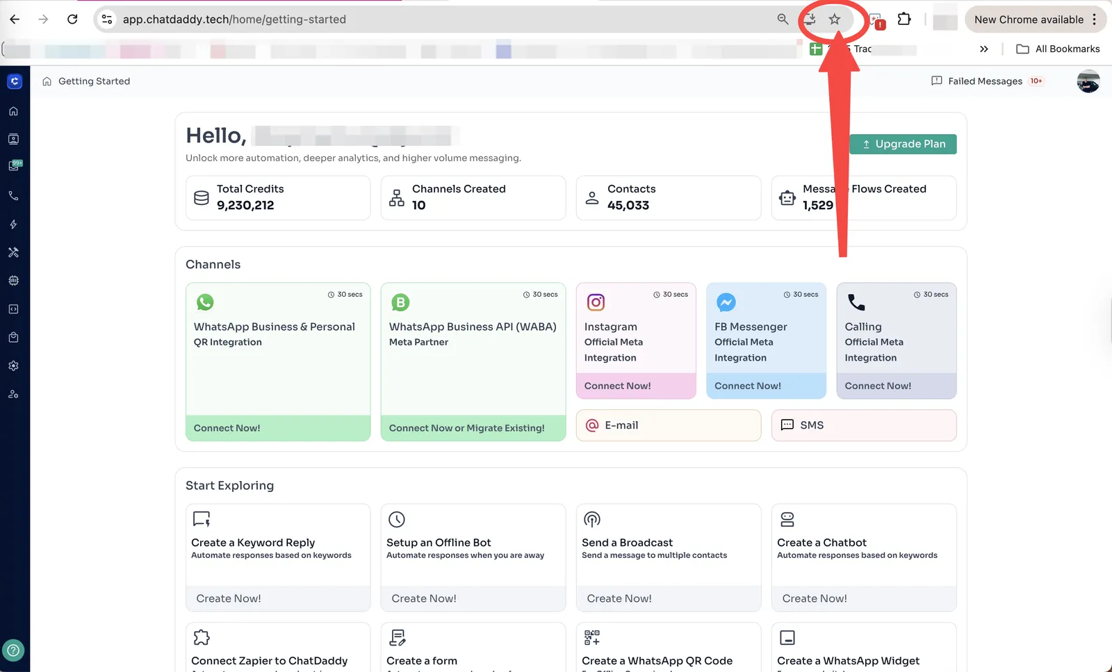
Task: Click the shopping bag icon in sidebar
Action: point(13,338)
